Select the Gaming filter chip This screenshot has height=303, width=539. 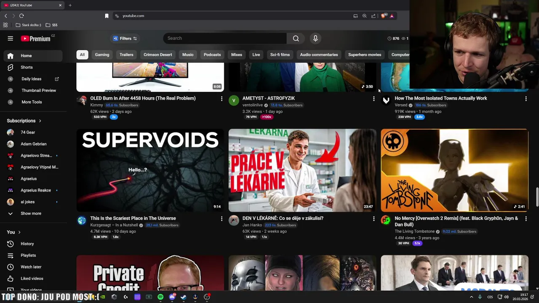102,55
